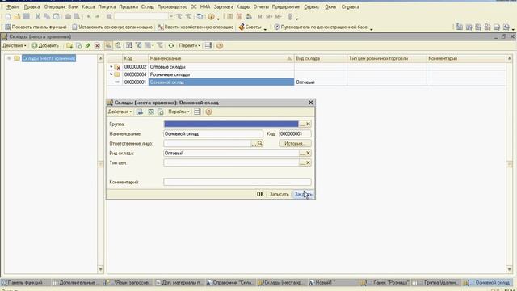Click the Disable filter icon
Screen dimensions: 517x291
(160, 46)
